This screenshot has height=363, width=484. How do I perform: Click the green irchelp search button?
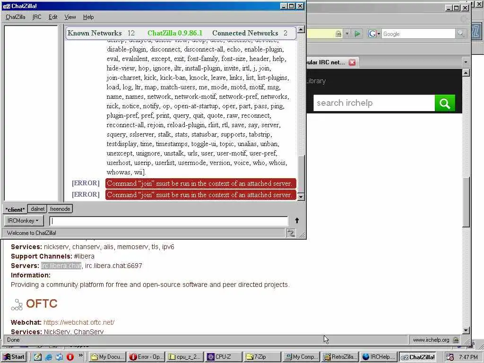coord(445,103)
